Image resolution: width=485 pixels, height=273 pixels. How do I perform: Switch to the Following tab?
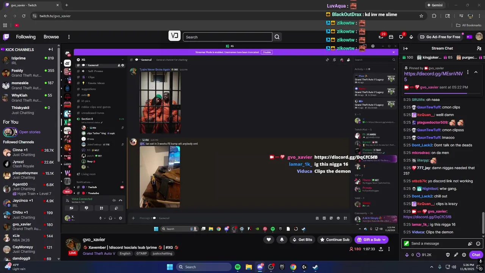26,37
